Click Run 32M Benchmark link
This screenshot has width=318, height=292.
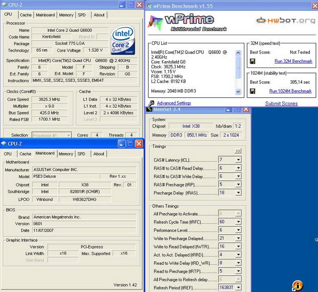[293, 61]
